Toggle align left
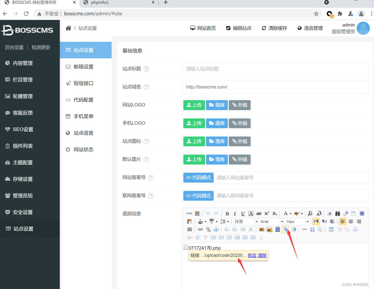This screenshot has height=289, width=374. [343, 221]
